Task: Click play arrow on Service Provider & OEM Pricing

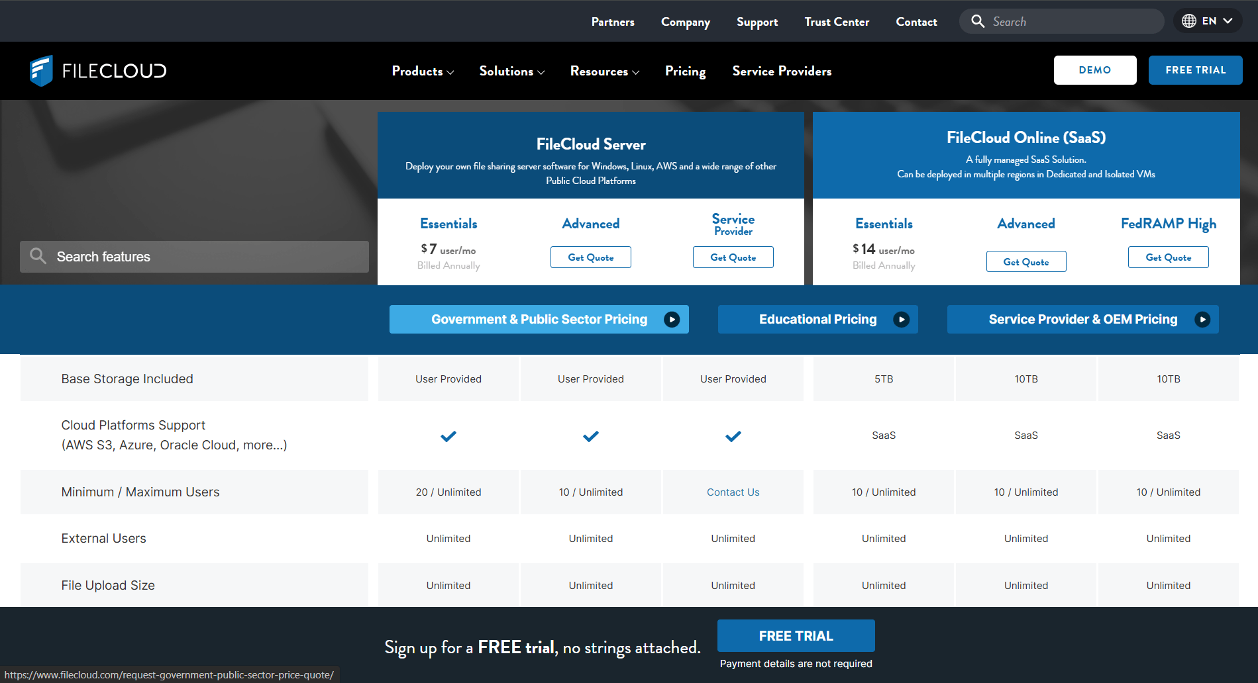Action: pos(1202,320)
